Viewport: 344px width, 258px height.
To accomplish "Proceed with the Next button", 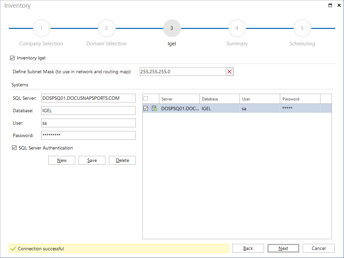I will pyautogui.click(x=283, y=248).
